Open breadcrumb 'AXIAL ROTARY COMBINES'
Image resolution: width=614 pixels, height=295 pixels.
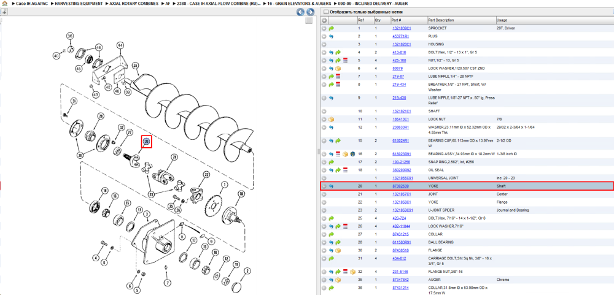tap(135, 3)
